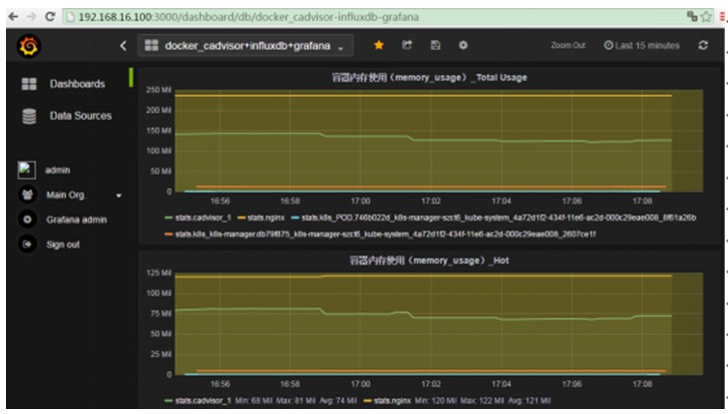
Task: Click the translate icon in address bar
Action: click(x=692, y=17)
